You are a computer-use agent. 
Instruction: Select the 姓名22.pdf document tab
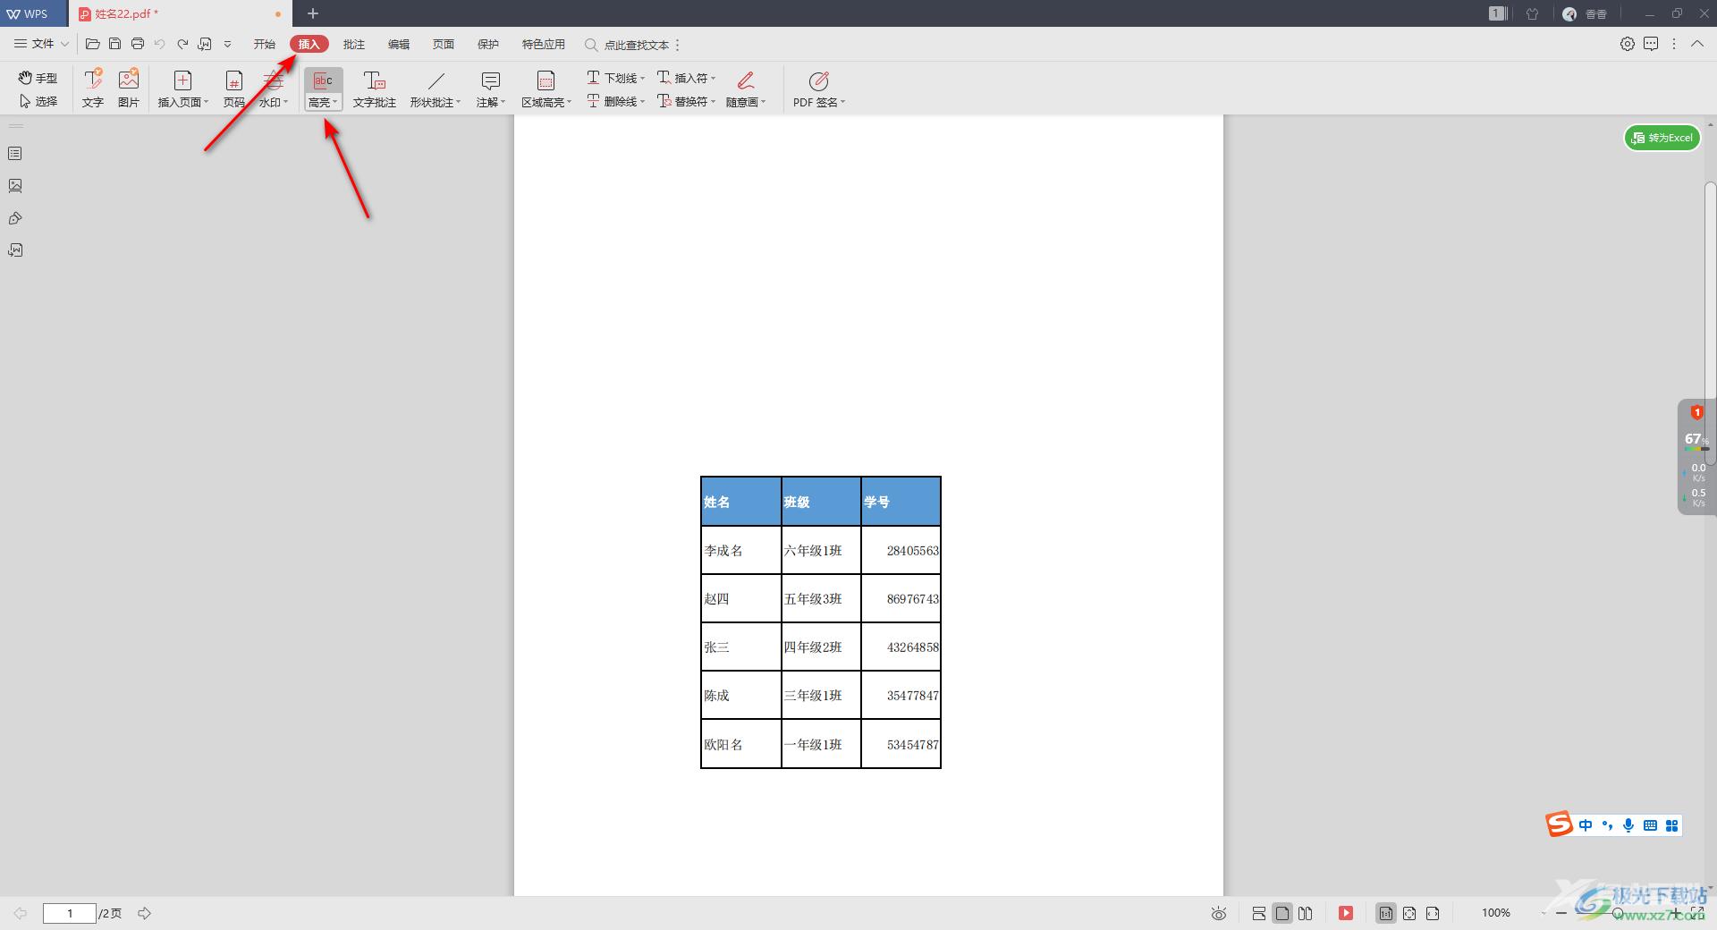click(x=179, y=13)
